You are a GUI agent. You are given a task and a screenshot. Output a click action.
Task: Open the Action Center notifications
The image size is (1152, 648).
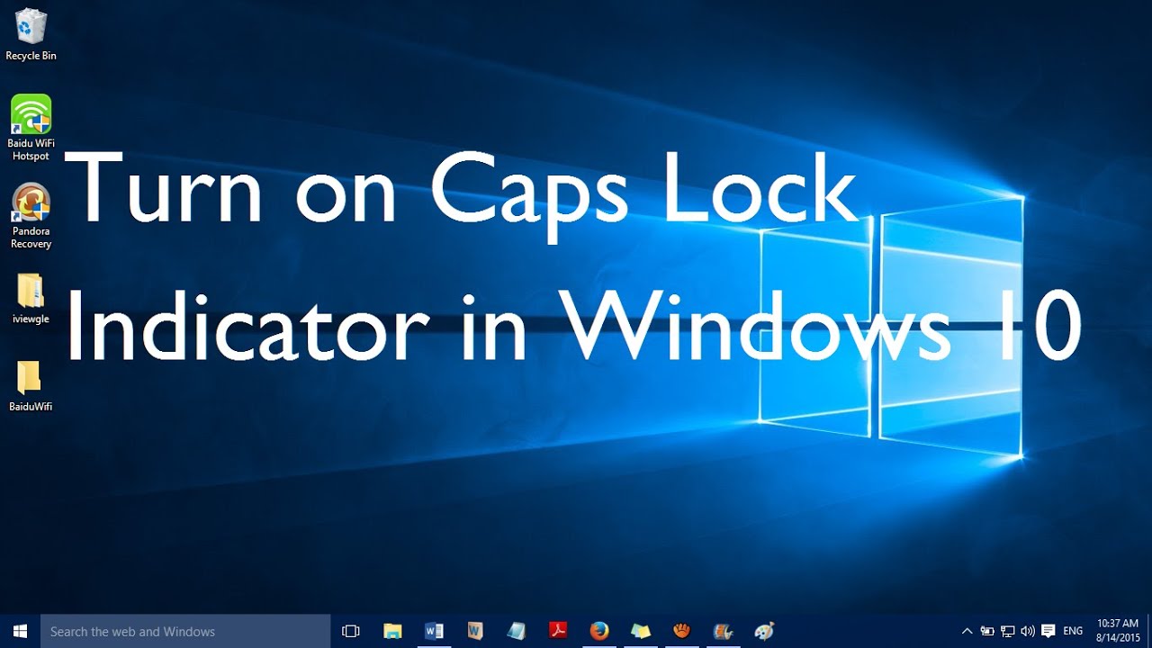[x=1048, y=631]
